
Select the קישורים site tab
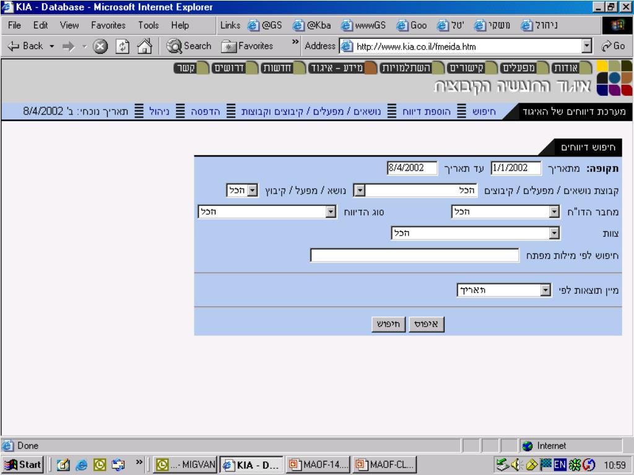(472, 68)
